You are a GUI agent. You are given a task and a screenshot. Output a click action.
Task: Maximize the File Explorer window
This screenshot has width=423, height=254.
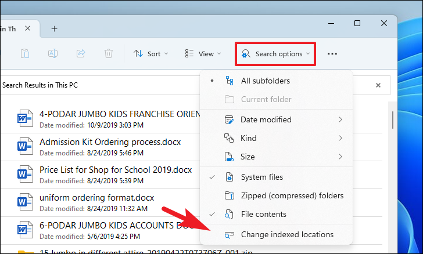tap(357, 23)
